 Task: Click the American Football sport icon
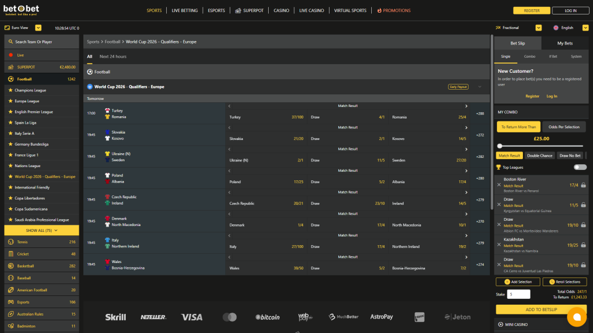(x=11, y=290)
